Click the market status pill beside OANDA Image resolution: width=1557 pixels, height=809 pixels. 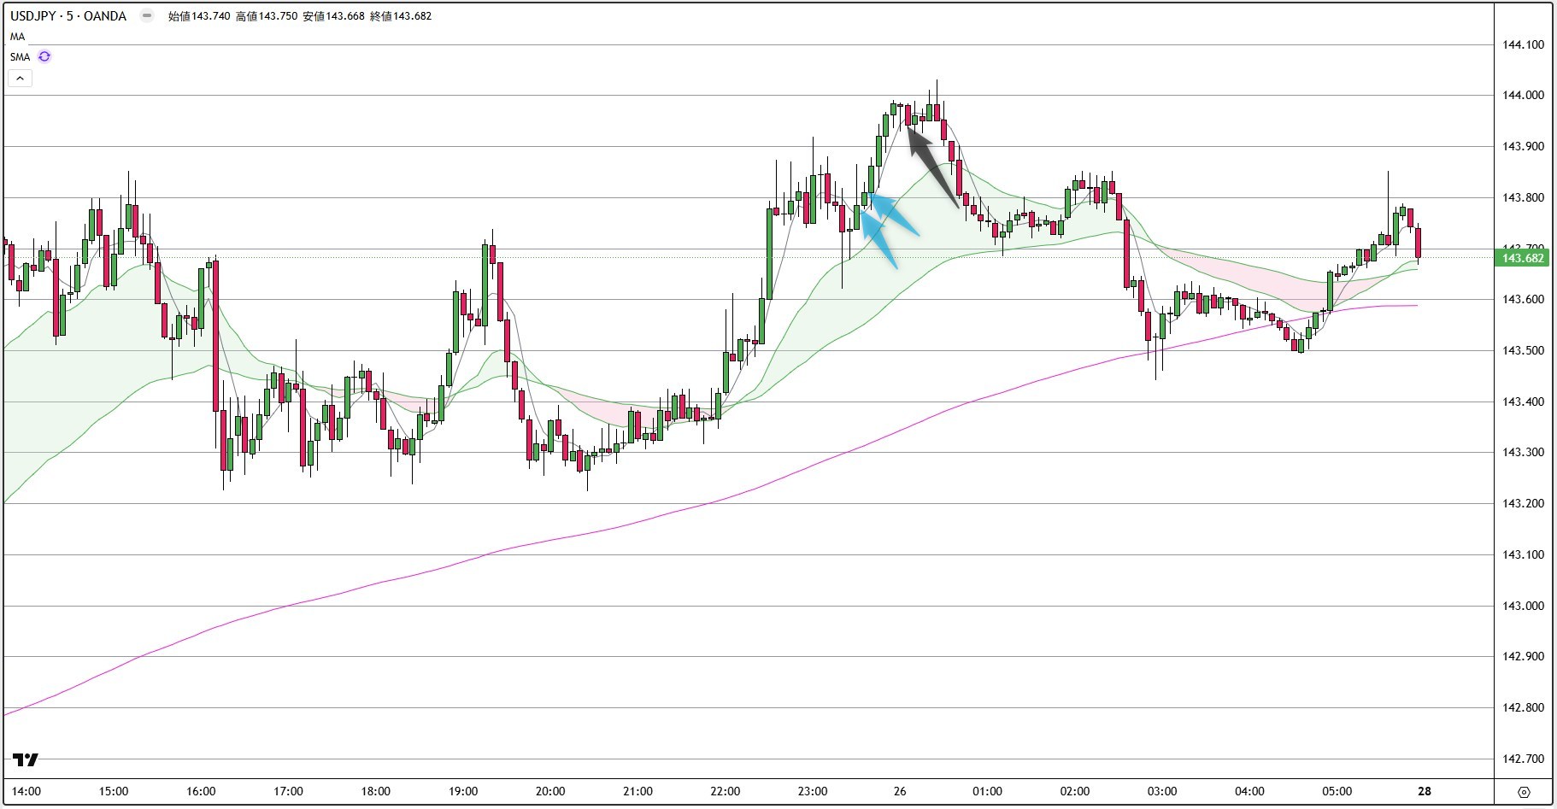[x=147, y=15]
